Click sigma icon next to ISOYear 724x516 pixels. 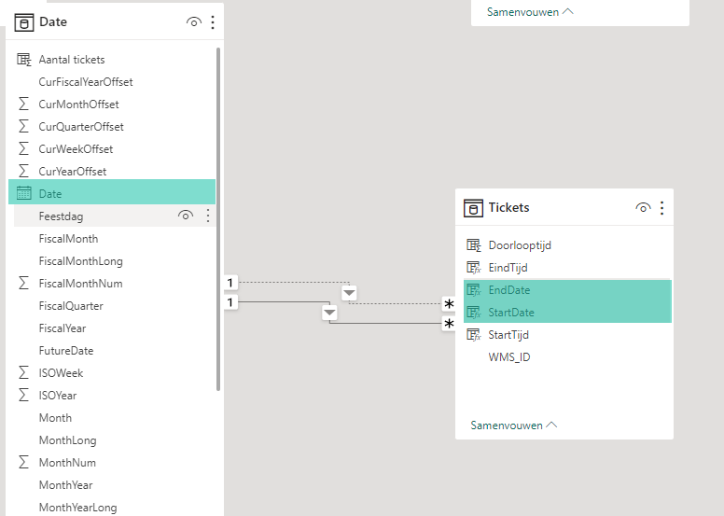tap(23, 395)
